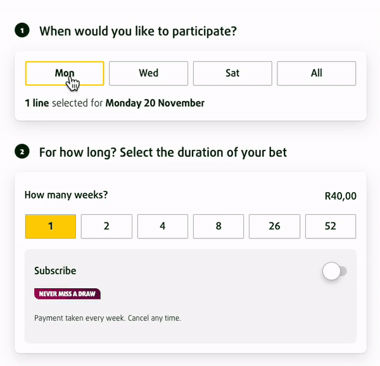Set duration to 4 weeks

(163, 226)
